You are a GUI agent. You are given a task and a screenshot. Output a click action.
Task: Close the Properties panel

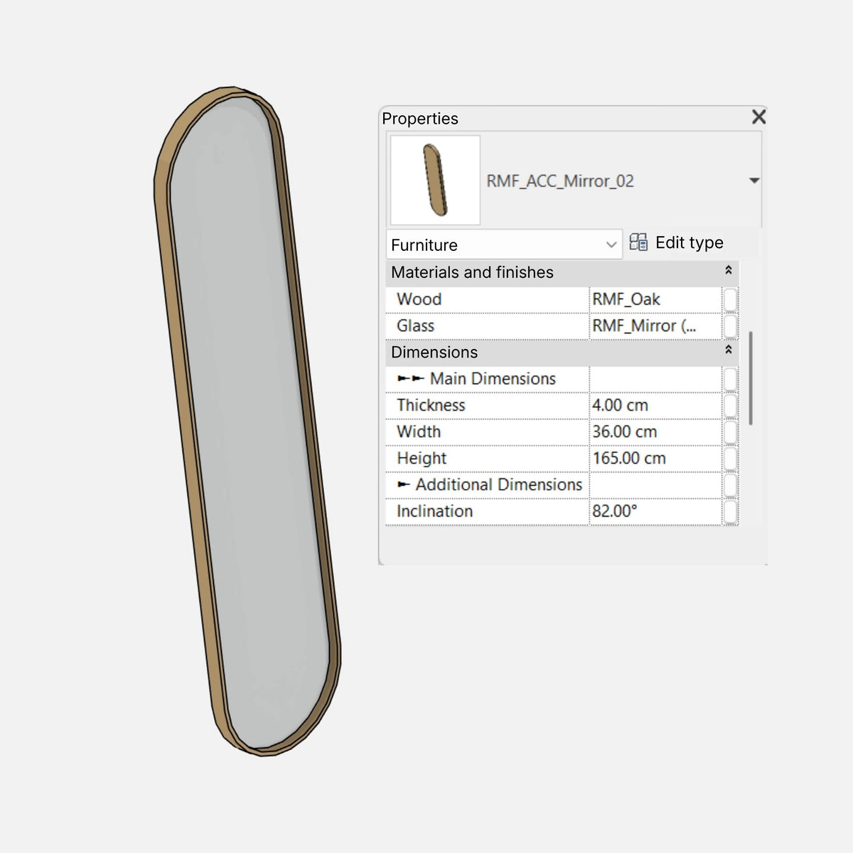click(758, 117)
